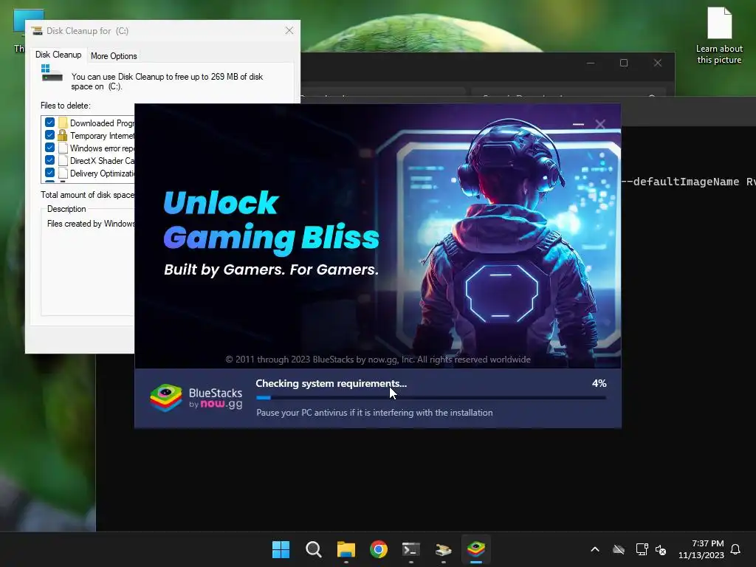Switch to the More Options tab
Screen dimensions: 756x567
point(114,56)
